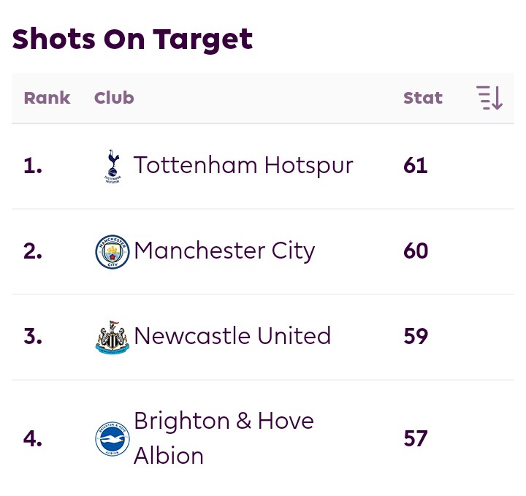This screenshot has height=496, width=526.
Task: Open the Newcastle United club link
Action: [232, 336]
